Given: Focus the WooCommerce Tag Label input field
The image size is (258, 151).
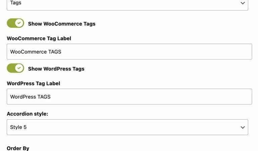Looking at the screenshot, I should pos(129,51).
